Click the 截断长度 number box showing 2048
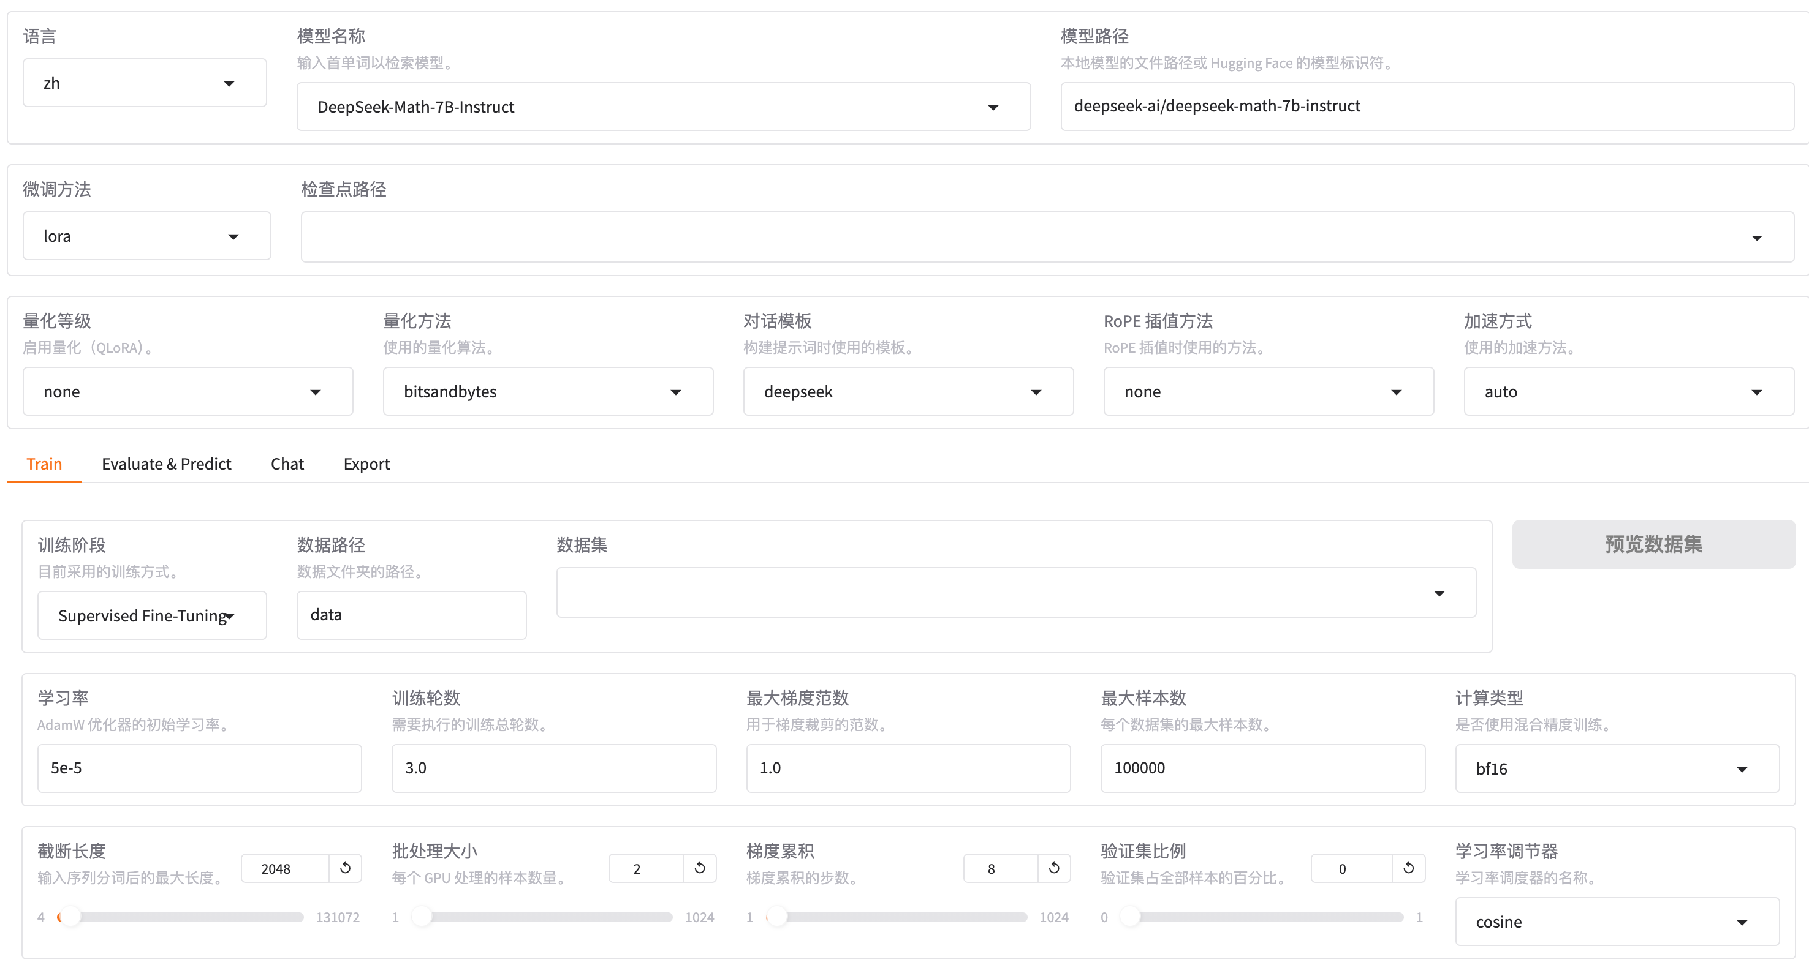 [x=285, y=868]
